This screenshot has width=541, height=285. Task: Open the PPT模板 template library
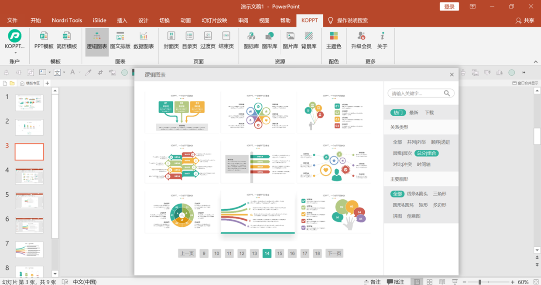44,40
